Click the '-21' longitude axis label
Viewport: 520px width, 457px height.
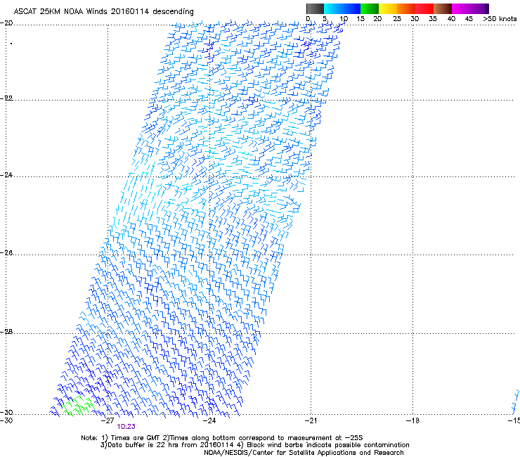tap(311, 420)
